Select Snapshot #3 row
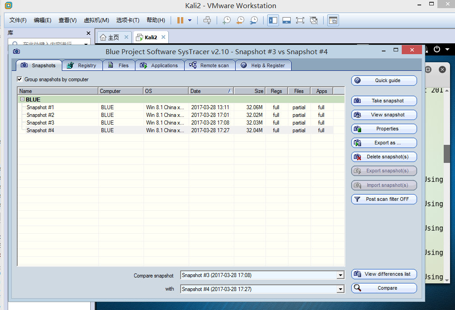Screen dimensions: 455x310 pyautogui.click(x=175, y=123)
